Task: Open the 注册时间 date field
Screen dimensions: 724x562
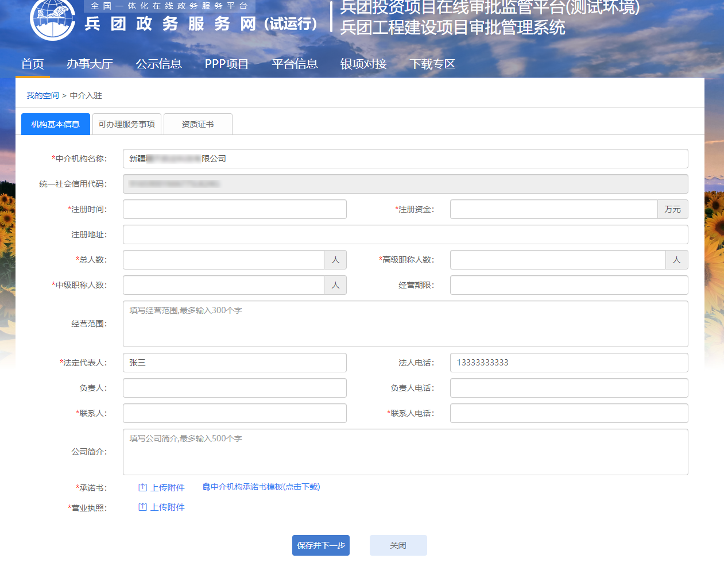Action: click(234, 209)
